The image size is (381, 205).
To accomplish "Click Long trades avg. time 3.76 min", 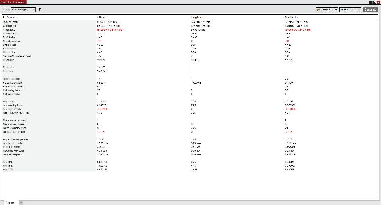I will coord(196,143).
